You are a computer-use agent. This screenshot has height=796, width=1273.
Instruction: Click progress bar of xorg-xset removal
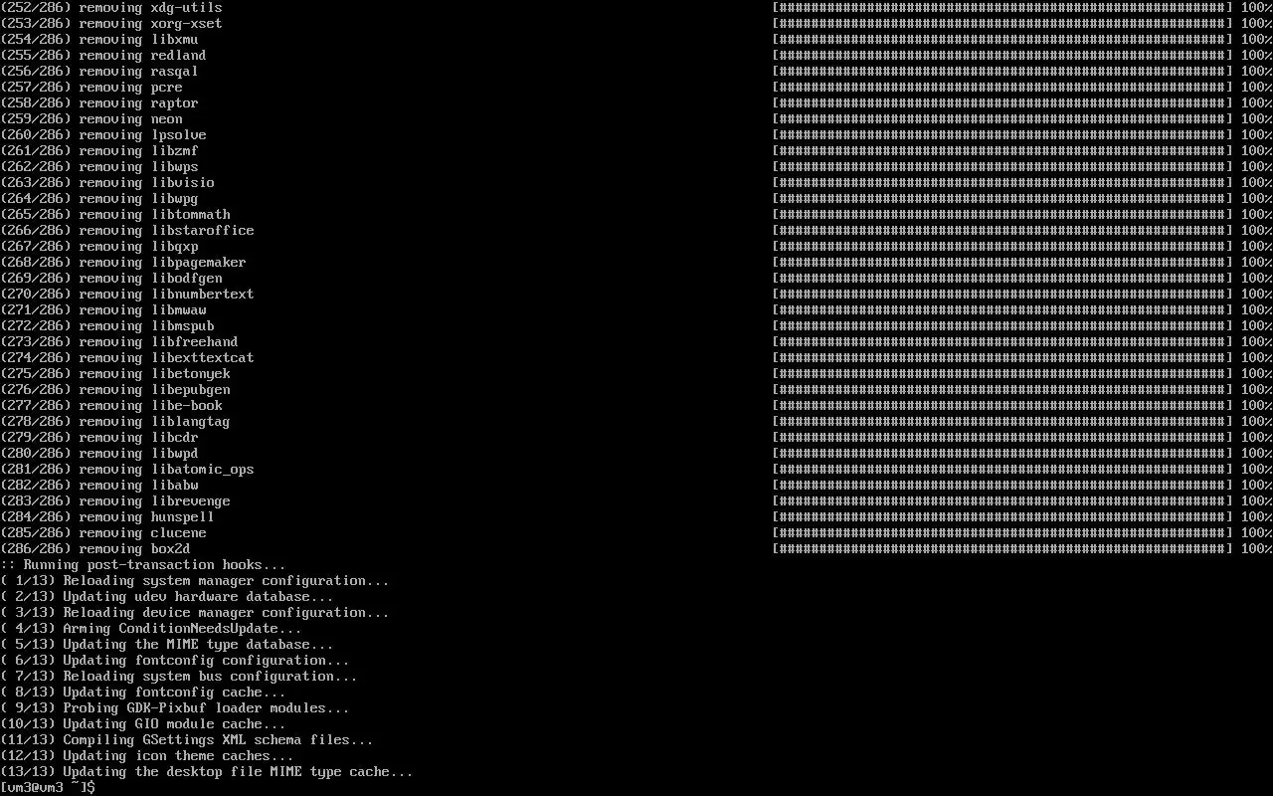1002,23
